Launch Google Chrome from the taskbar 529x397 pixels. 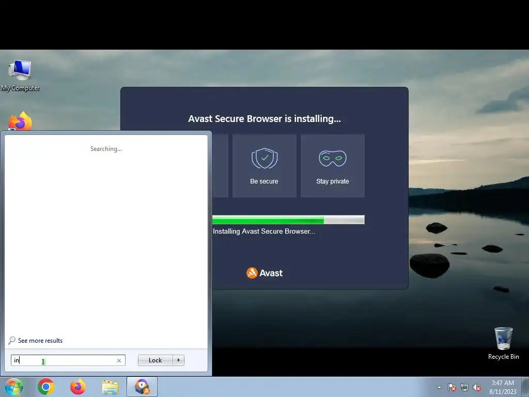[46, 387]
